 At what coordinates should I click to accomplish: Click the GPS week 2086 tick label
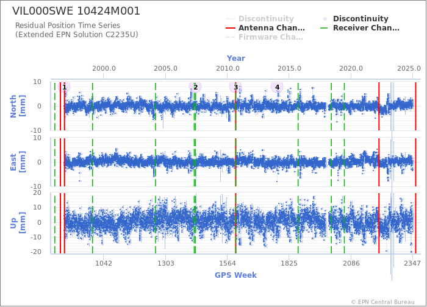coord(351,263)
